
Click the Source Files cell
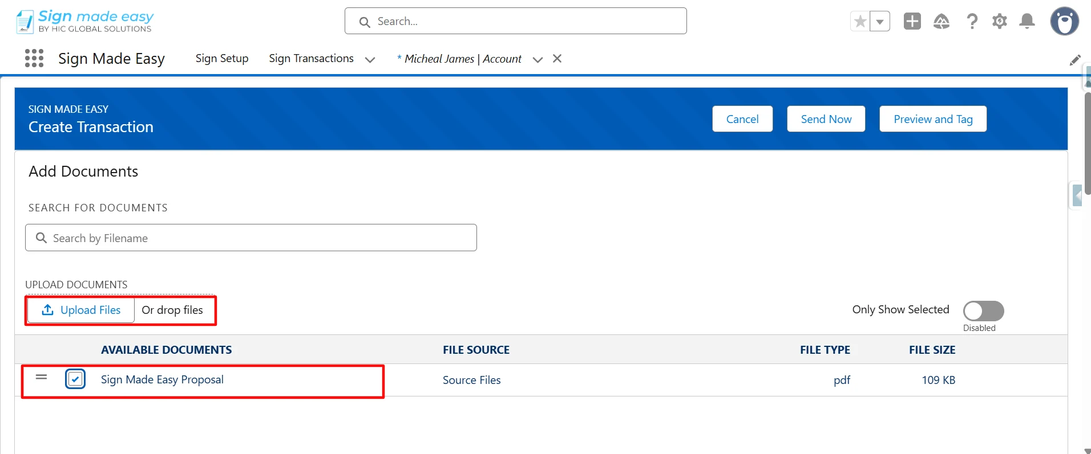472,380
